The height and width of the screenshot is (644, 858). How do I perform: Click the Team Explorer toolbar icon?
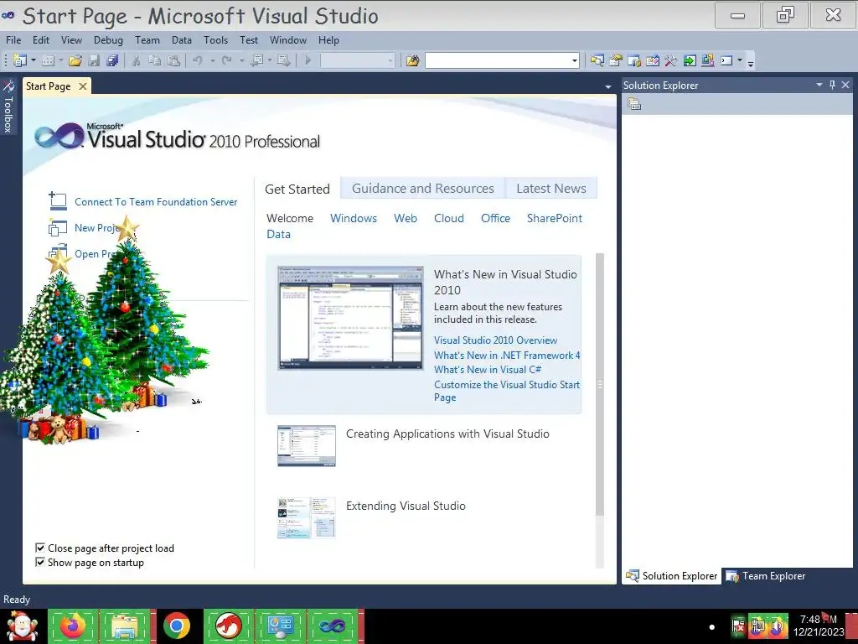click(x=634, y=60)
